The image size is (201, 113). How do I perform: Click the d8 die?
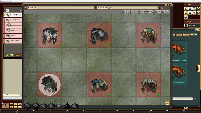pos(51,106)
